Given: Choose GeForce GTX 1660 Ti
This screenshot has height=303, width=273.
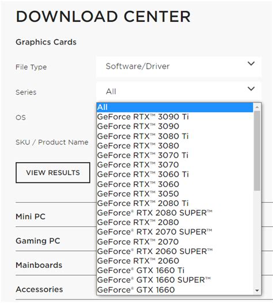Looking at the screenshot, I should pyautogui.click(x=175, y=270).
